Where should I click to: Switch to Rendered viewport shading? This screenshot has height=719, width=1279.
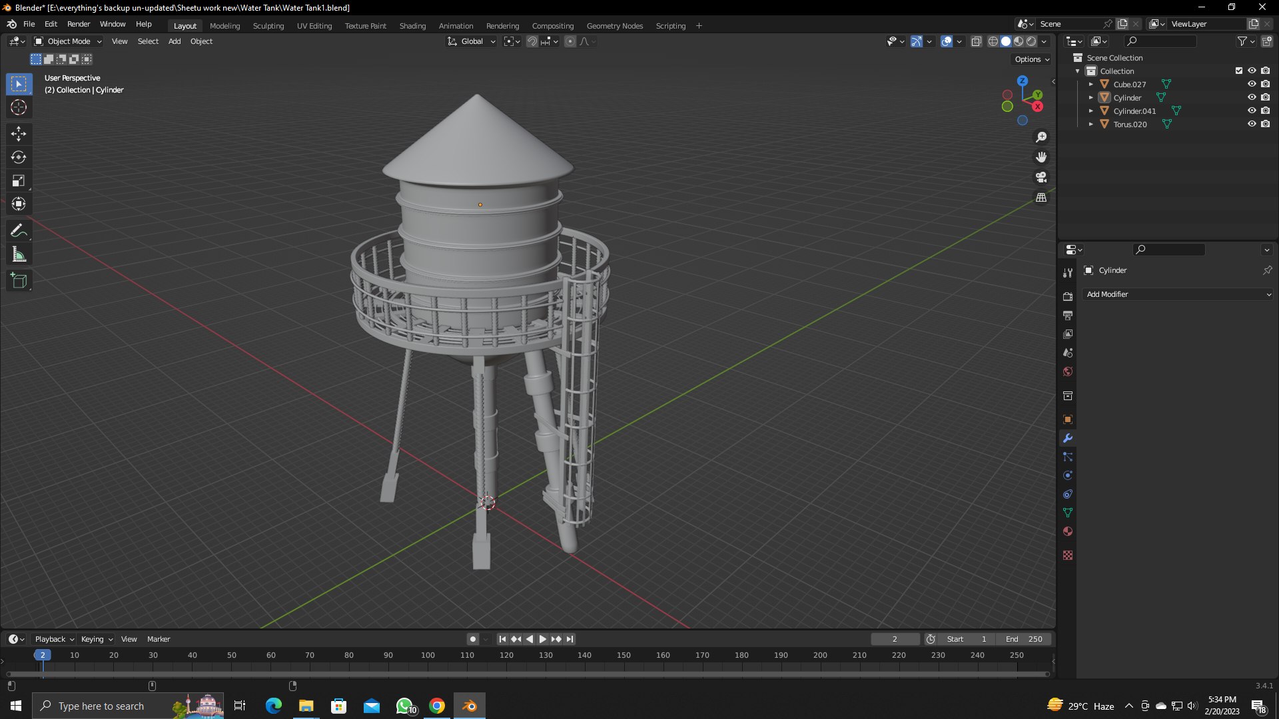click(x=1031, y=41)
